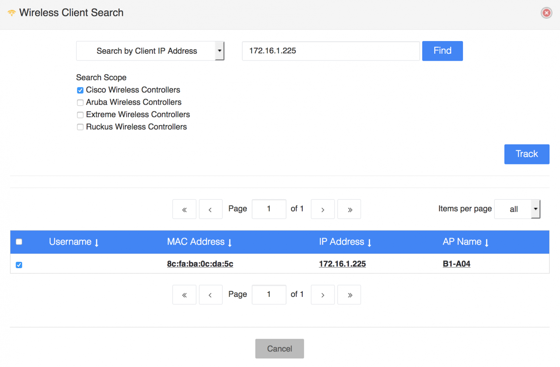Sort the table by Username column
Viewport: 560px width, 367px height.
[73, 242]
